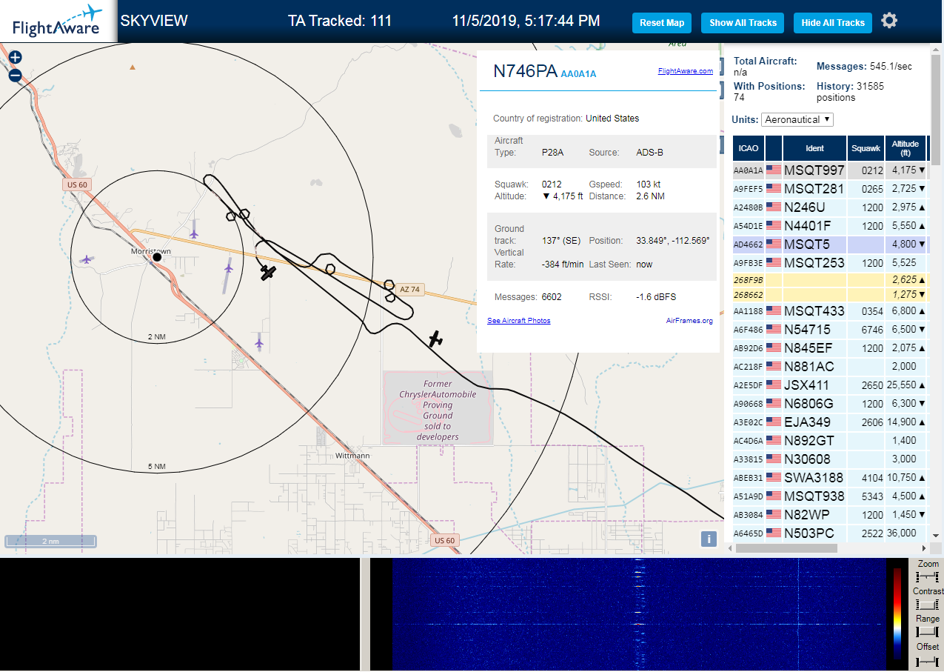
Task: Open the AirFrames.org link
Action: 689,321
